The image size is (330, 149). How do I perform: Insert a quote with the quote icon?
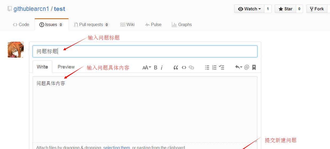(x=176, y=67)
